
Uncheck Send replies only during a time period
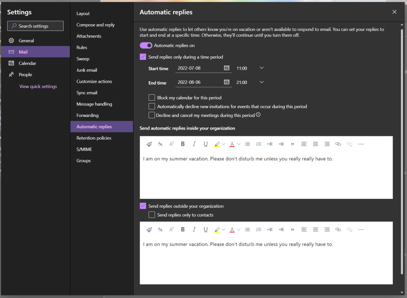point(143,57)
